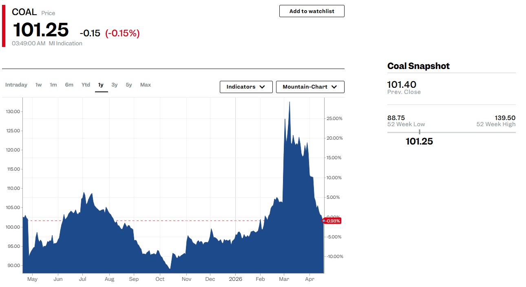
Task: Select the 1w chart range
Action: coord(38,85)
